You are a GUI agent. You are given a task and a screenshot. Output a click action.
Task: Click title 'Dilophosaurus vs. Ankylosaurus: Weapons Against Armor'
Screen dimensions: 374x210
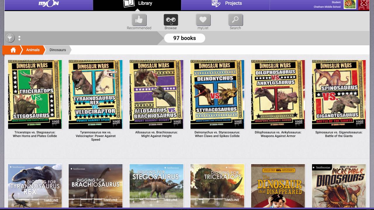[278, 134]
